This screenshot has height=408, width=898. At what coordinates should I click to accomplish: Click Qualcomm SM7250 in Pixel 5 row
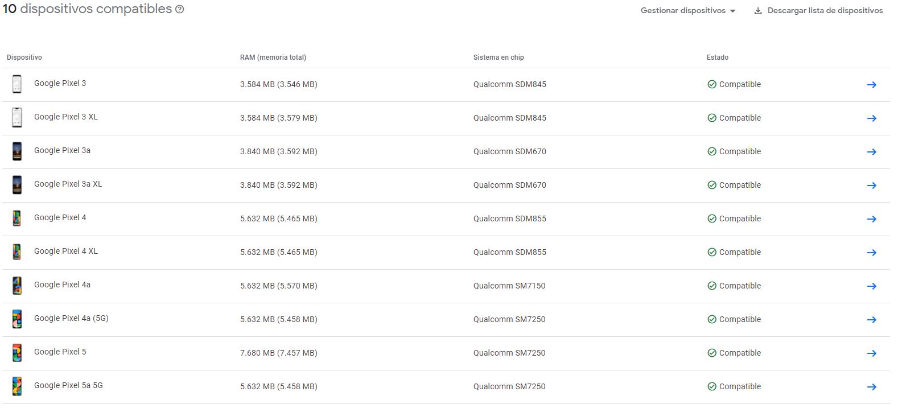click(x=509, y=353)
